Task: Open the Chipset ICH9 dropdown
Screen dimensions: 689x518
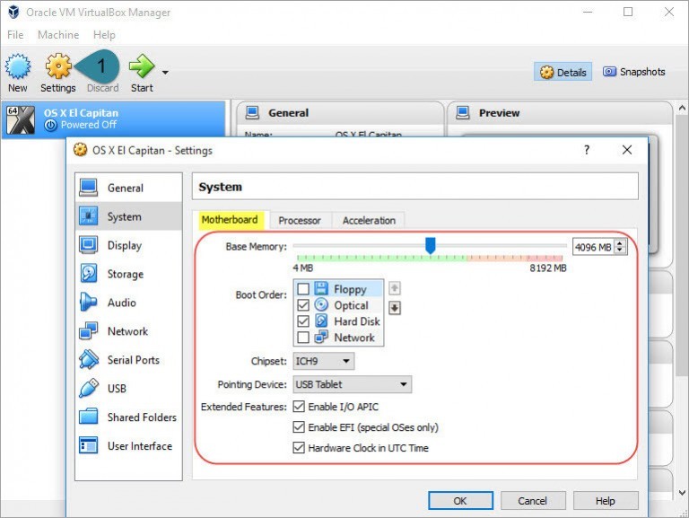Action: click(324, 361)
